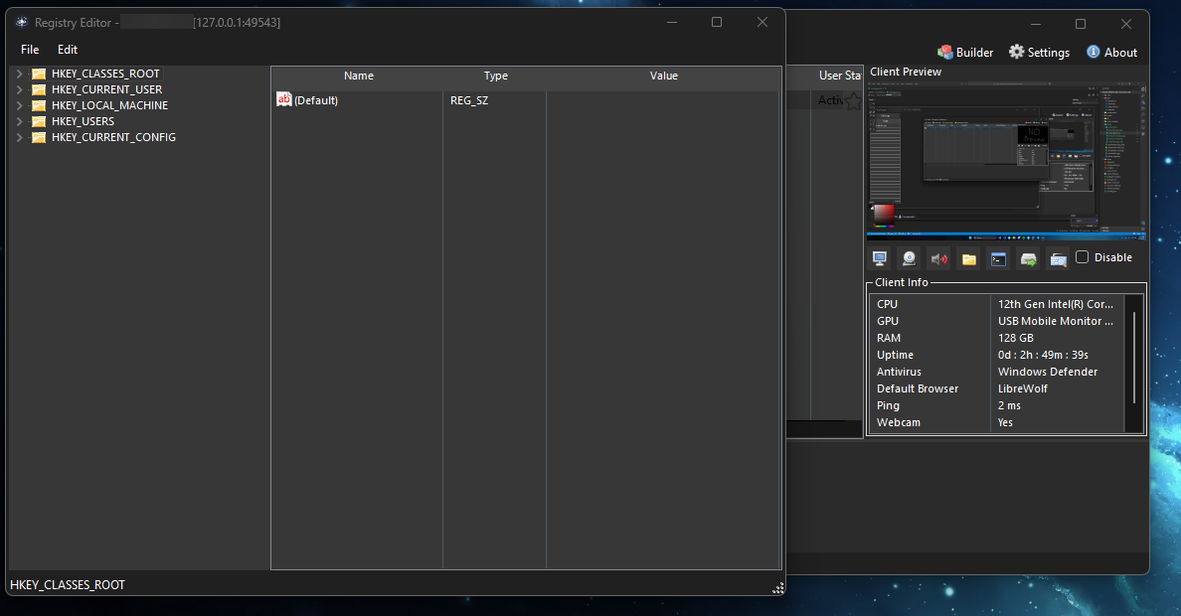Show the About dialog
Image resolution: width=1181 pixels, height=616 pixels.
(1111, 52)
